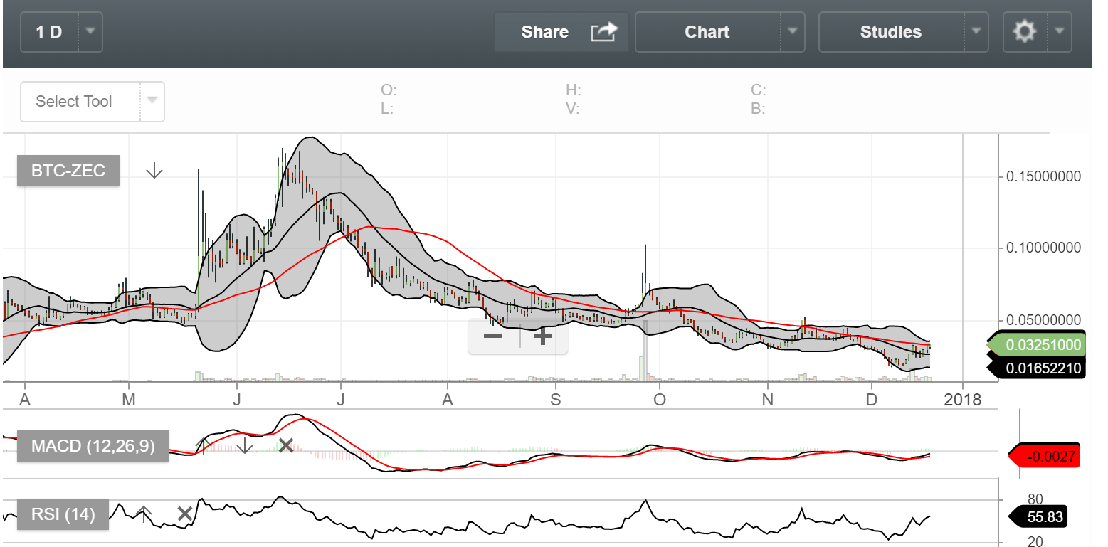Click the S date axis label
The image size is (1108, 547).
555,399
